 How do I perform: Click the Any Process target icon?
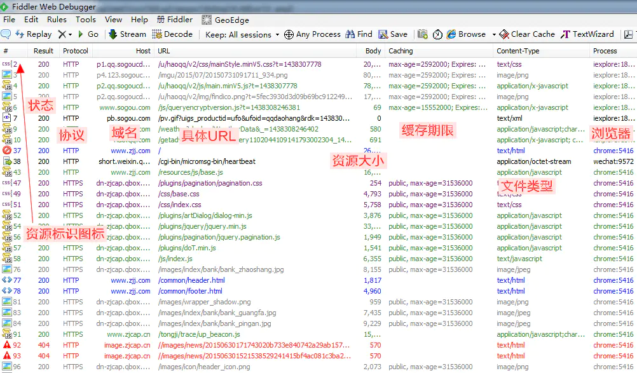(289, 34)
